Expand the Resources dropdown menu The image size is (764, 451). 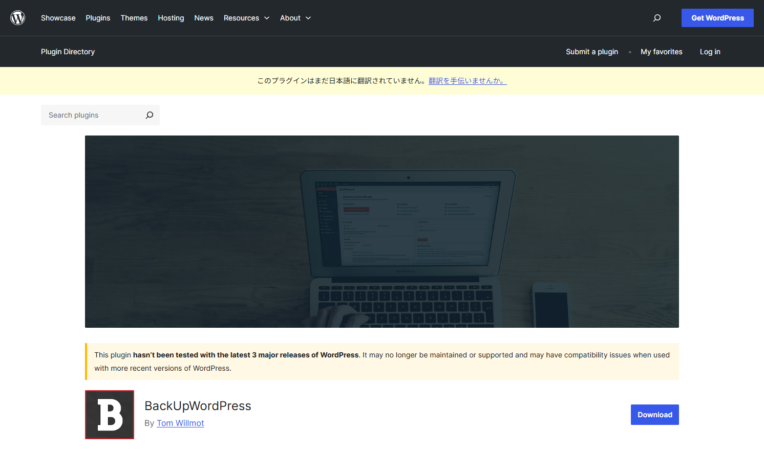point(246,18)
